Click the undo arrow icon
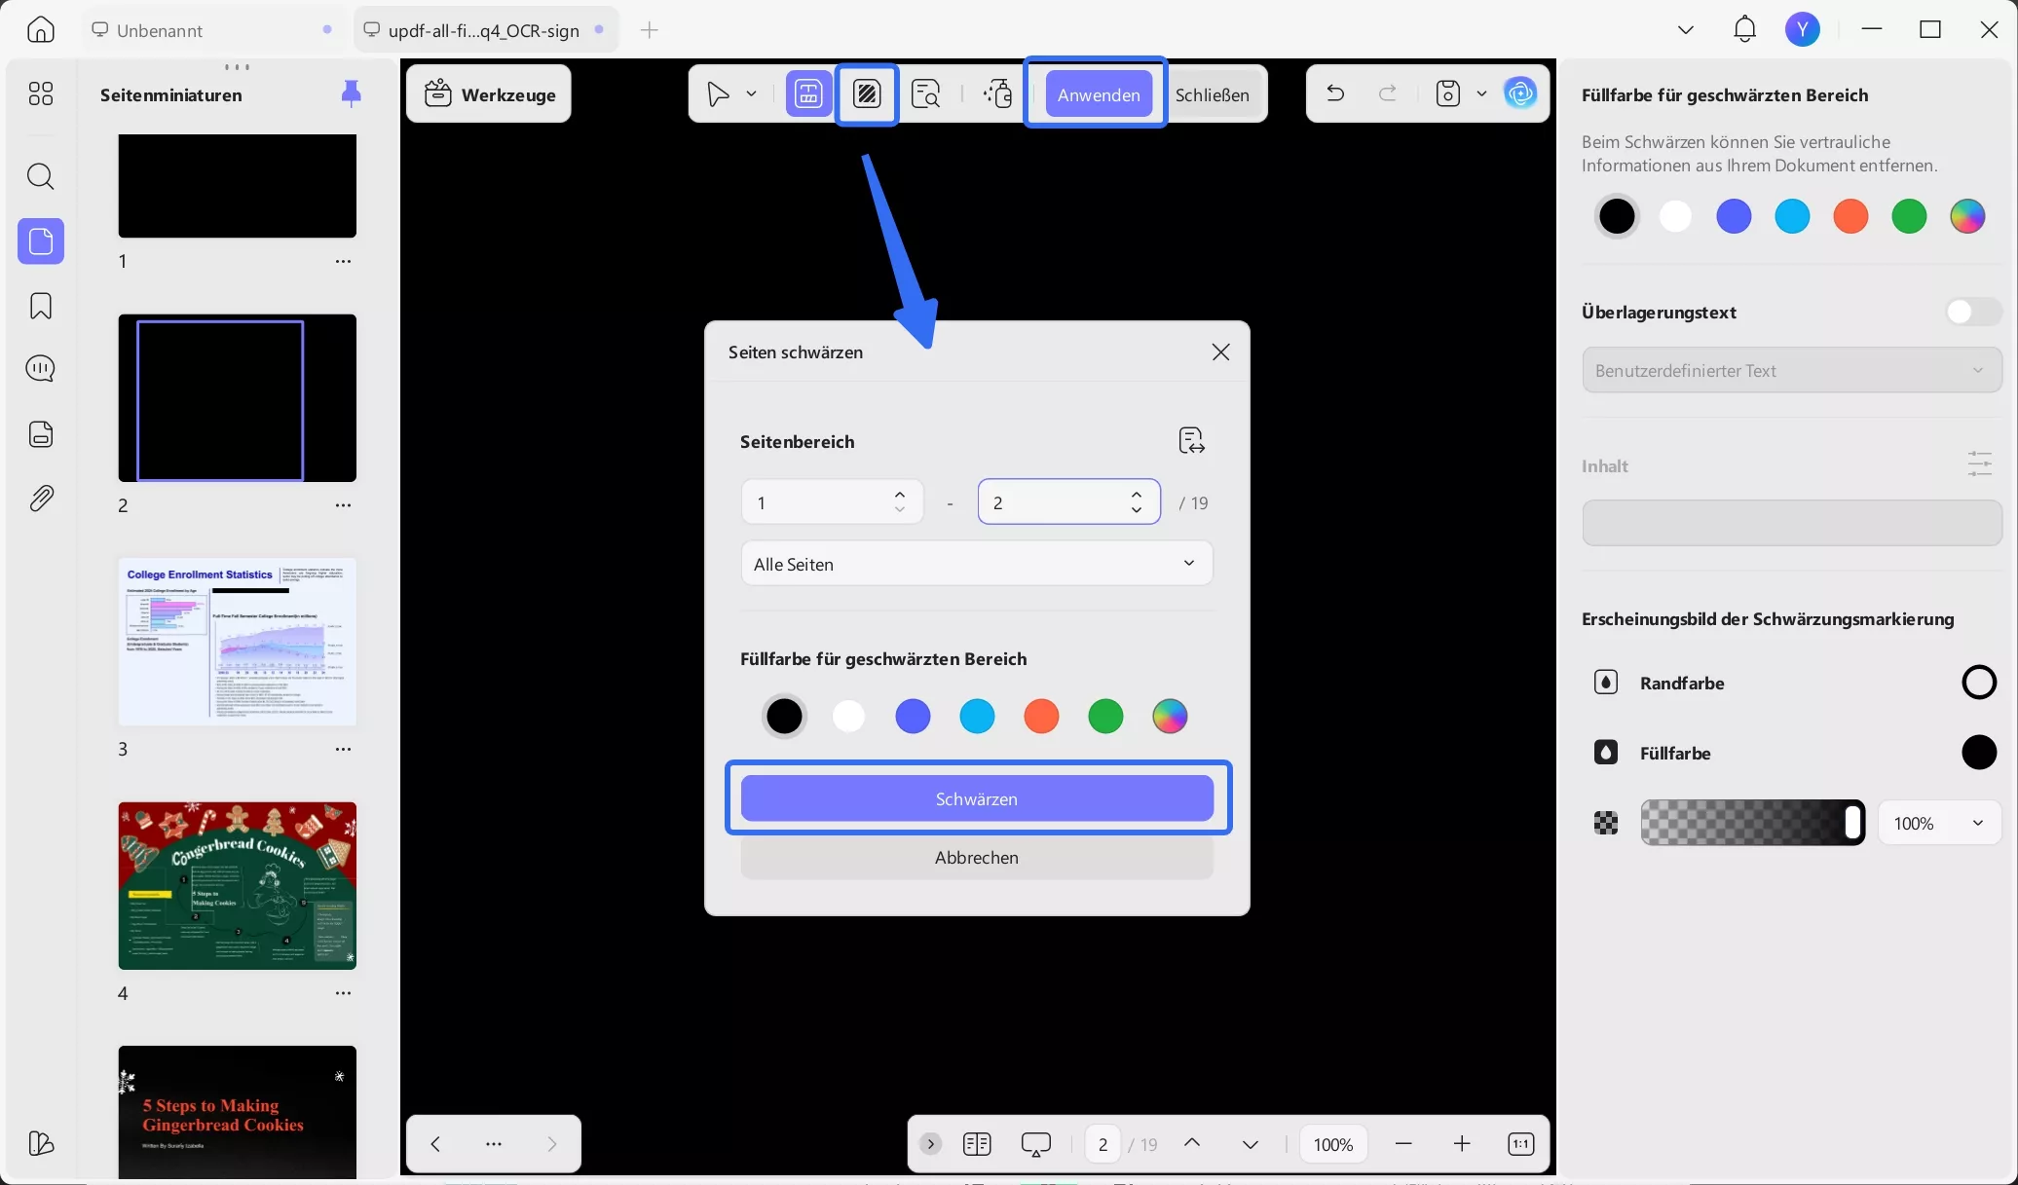The image size is (2018, 1185). 1335,94
